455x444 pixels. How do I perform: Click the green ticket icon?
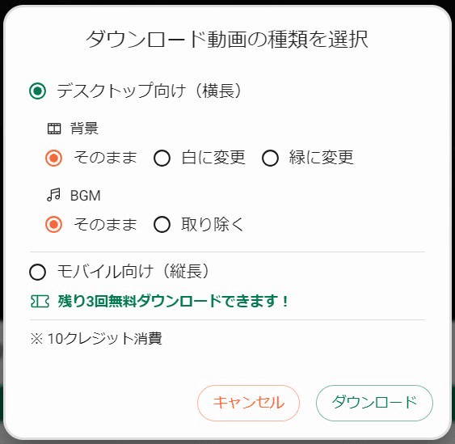[40, 301]
